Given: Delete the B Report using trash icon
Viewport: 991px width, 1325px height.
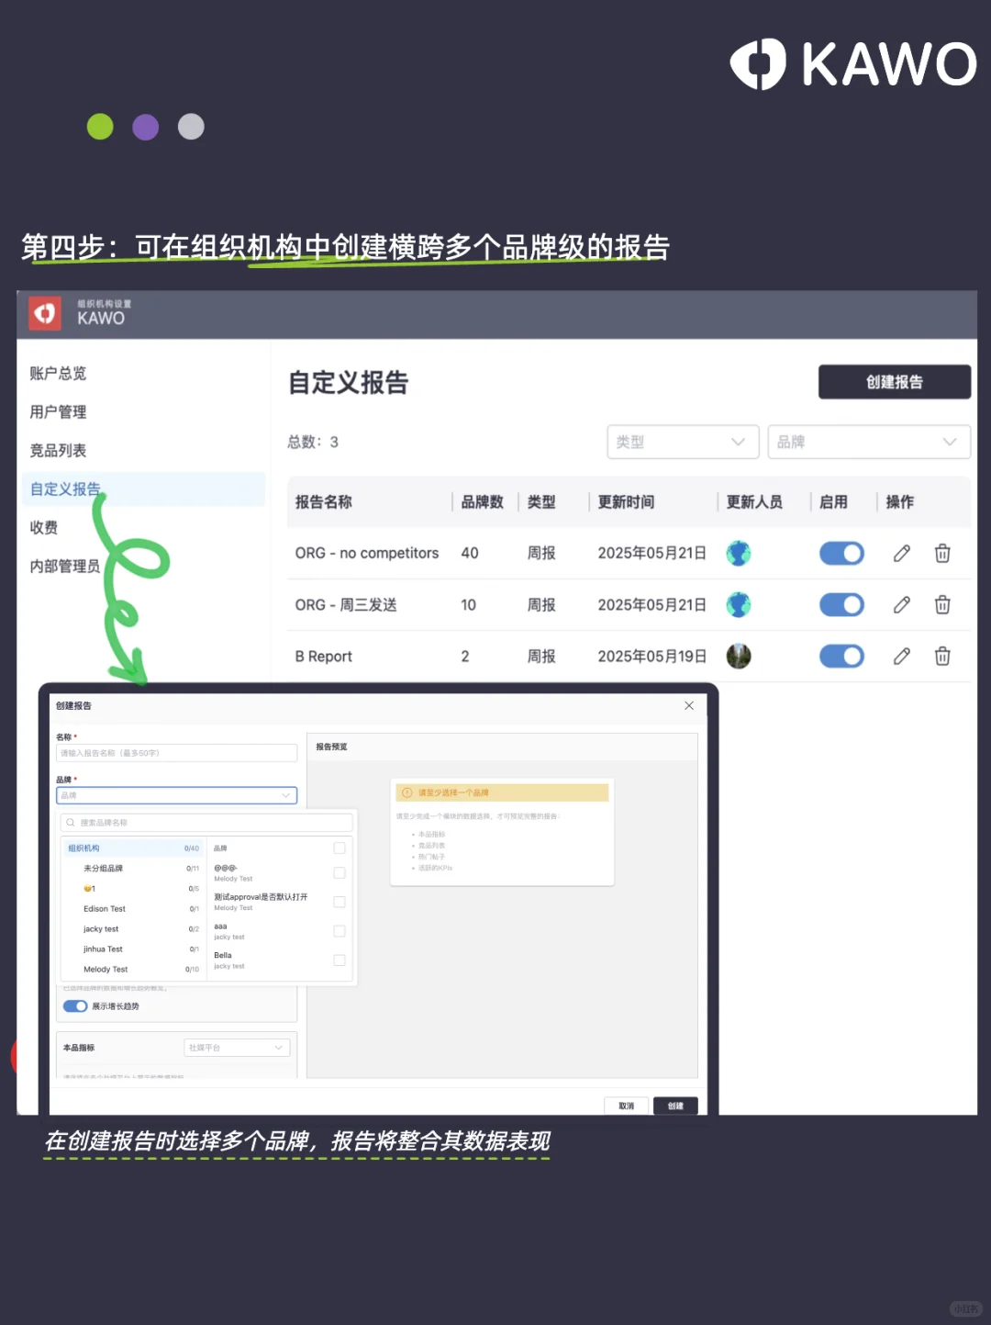Looking at the screenshot, I should tap(942, 656).
